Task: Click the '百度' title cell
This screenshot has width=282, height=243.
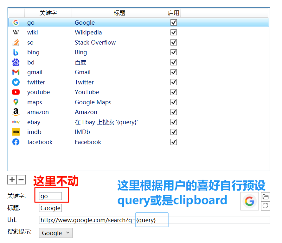Action: coord(80,62)
